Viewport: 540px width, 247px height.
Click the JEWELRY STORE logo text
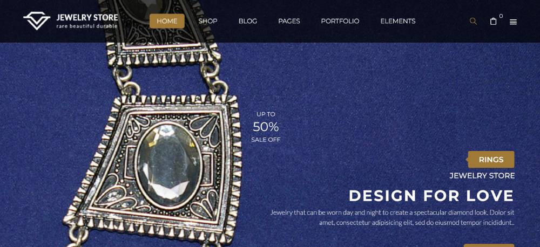87,18
